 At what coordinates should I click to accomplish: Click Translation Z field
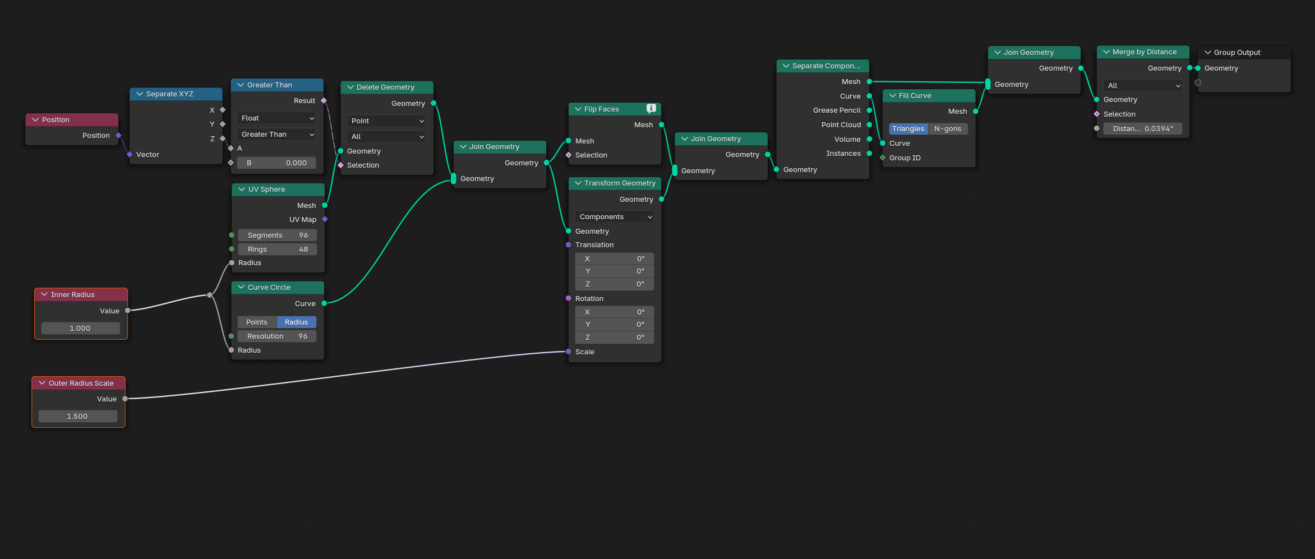tap(615, 284)
